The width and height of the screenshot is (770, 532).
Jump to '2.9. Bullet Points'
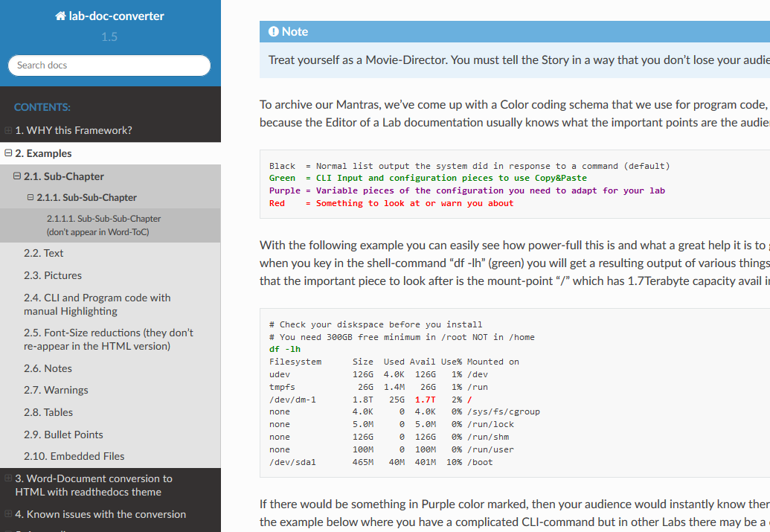pyautogui.click(x=63, y=435)
